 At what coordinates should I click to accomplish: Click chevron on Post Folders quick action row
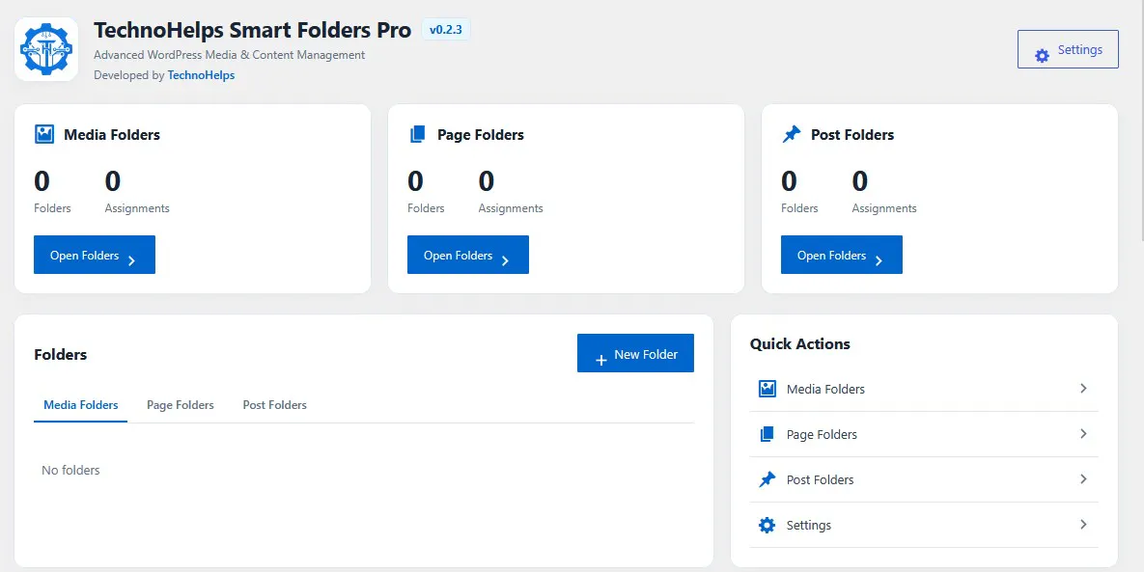[1083, 478]
